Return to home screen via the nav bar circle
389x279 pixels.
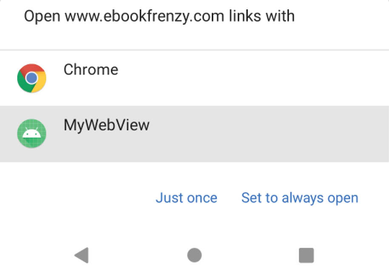194,255
